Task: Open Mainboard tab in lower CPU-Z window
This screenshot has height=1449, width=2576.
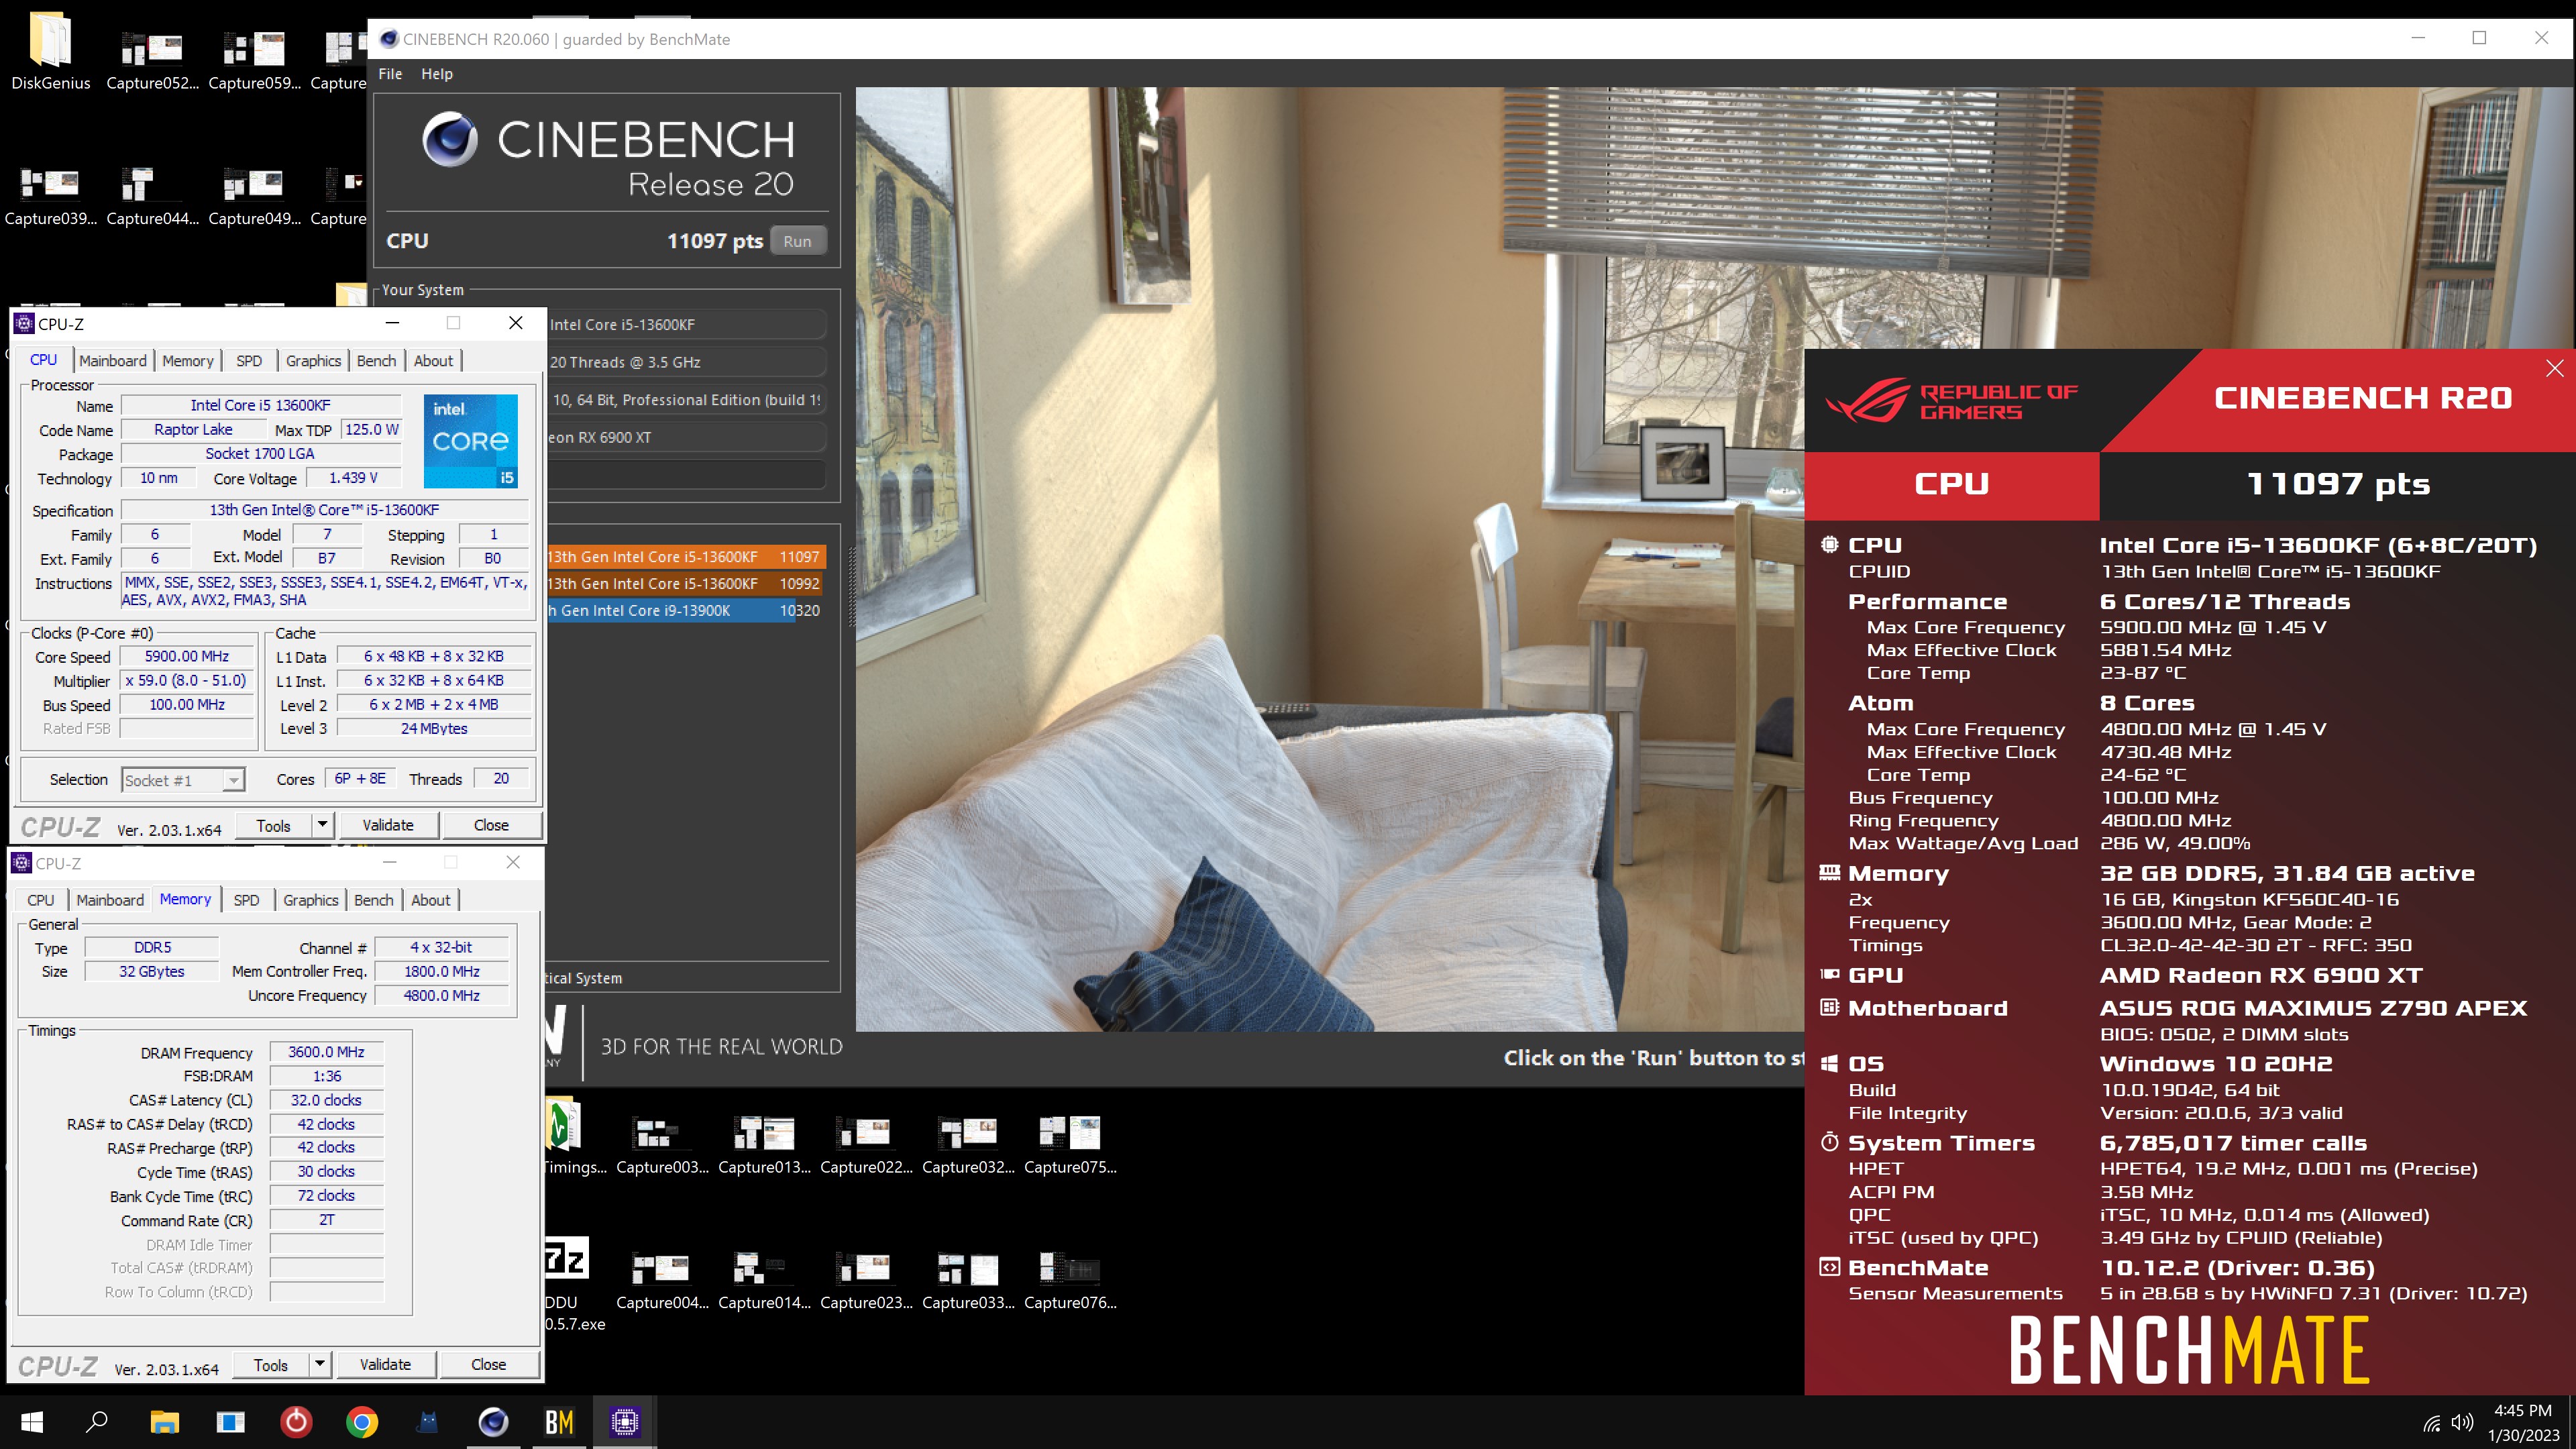Action: point(110,900)
